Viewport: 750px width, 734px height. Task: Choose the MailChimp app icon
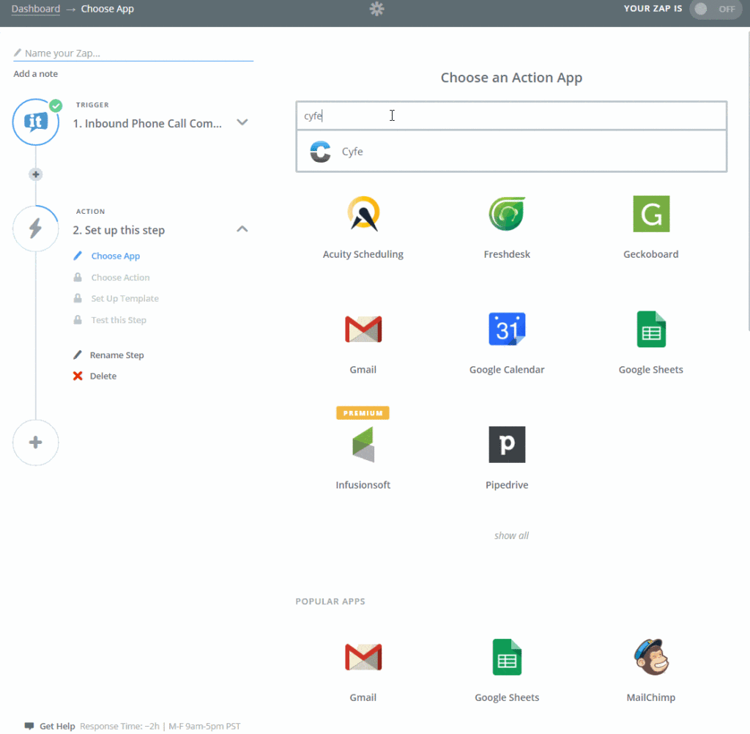(651, 657)
